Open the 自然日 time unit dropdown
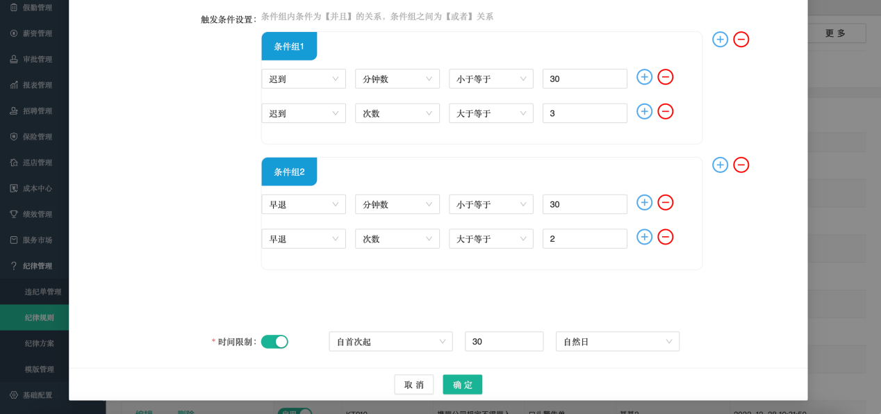The image size is (881, 414). tap(617, 341)
